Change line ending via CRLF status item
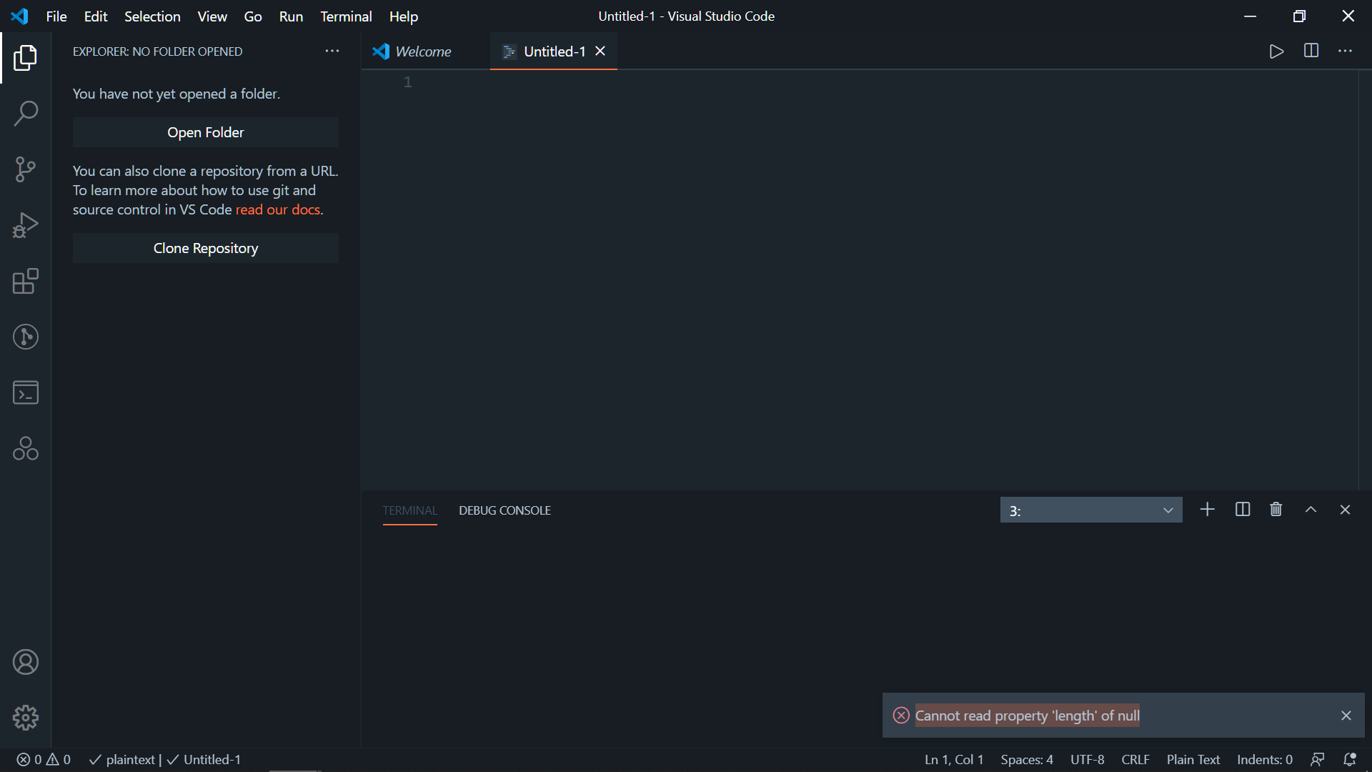The width and height of the screenshot is (1372, 772). [x=1135, y=759]
